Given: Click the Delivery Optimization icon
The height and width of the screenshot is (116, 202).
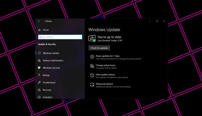Looking at the screenshot, I should 39,61.
